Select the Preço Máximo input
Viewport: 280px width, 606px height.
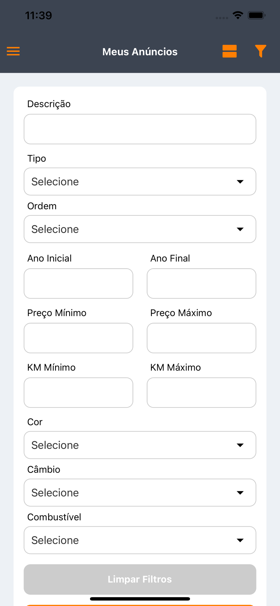point(202,338)
